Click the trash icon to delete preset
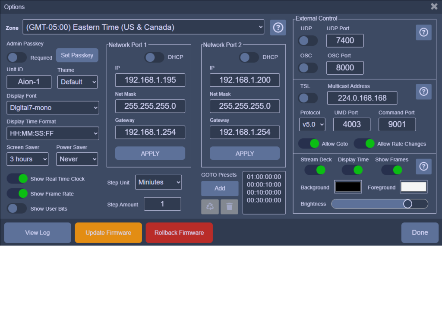The width and height of the screenshot is (442, 319). click(x=229, y=207)
